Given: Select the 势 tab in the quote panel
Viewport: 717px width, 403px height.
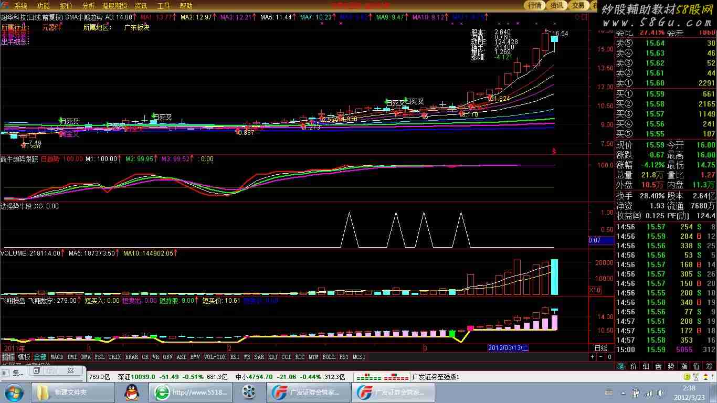Looking at the screenshot, I should 671,366.
